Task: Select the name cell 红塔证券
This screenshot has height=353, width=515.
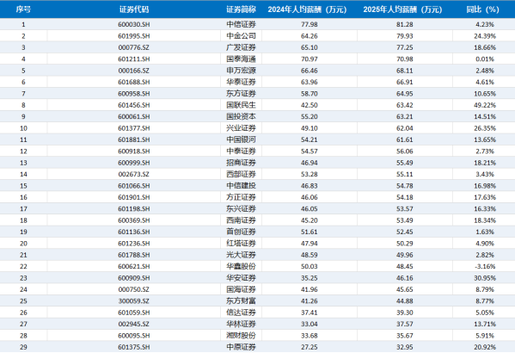Action: click(x=241, y=243)
